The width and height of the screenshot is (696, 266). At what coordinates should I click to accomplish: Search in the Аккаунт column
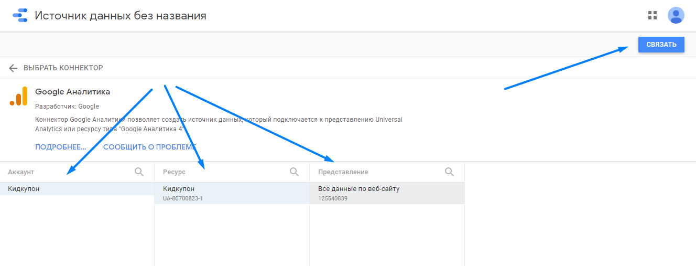pos(139,172)
